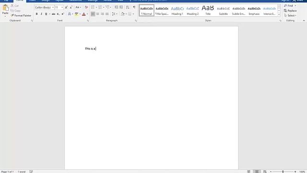Toggle italic formatting
The height and width of the screenshot is (173, 307).
(41, 14)
